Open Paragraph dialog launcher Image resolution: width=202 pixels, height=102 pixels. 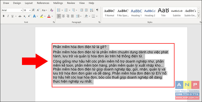[x=99, y=22]
